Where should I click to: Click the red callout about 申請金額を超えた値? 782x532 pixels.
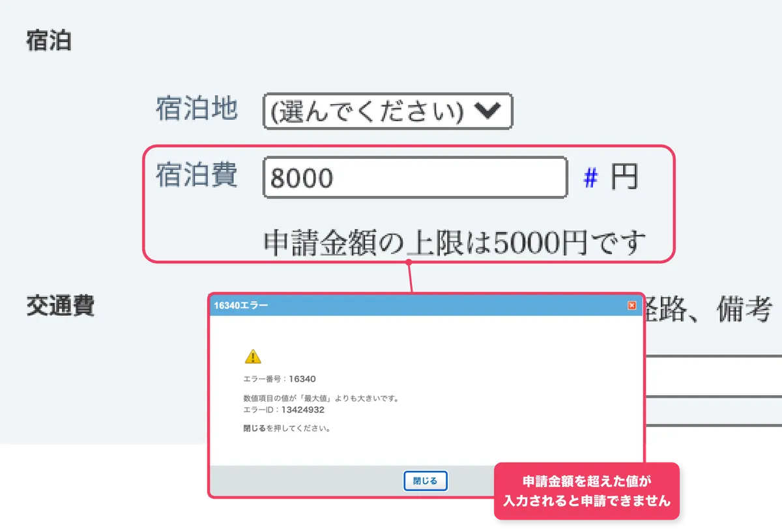coord(586,491)
